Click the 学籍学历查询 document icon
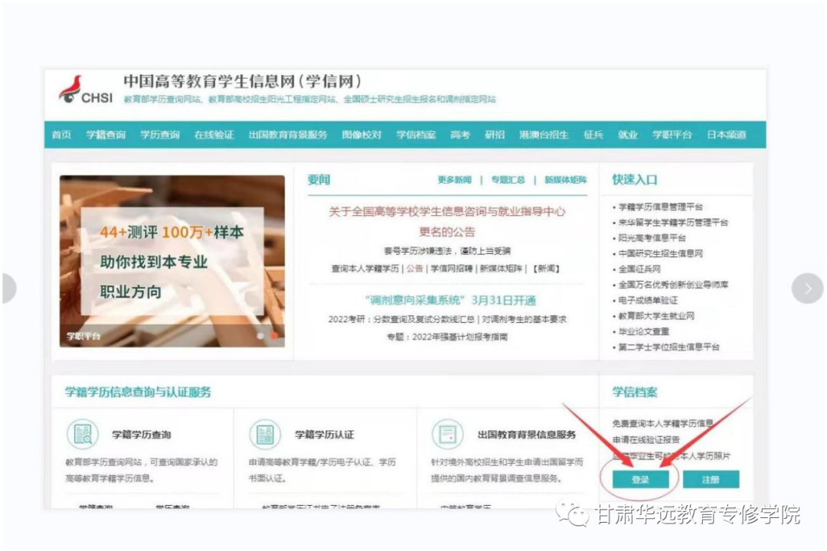Viewport: 827px width, 551px height. [82, 434]
